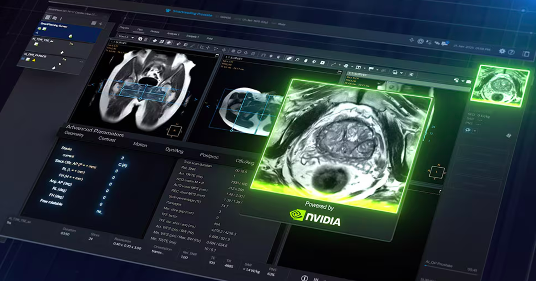Image resolution: width=536 pixels, height=281 pixels.
Task: Click the orientation cube in coronal viewport
Action: [175, 130]
